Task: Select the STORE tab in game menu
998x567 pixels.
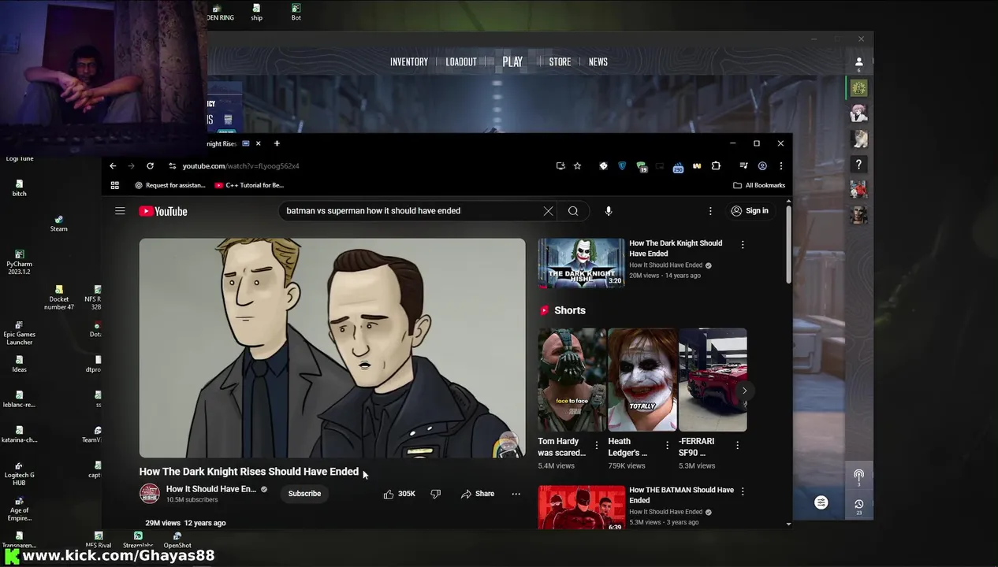Action: click(560, 62)
